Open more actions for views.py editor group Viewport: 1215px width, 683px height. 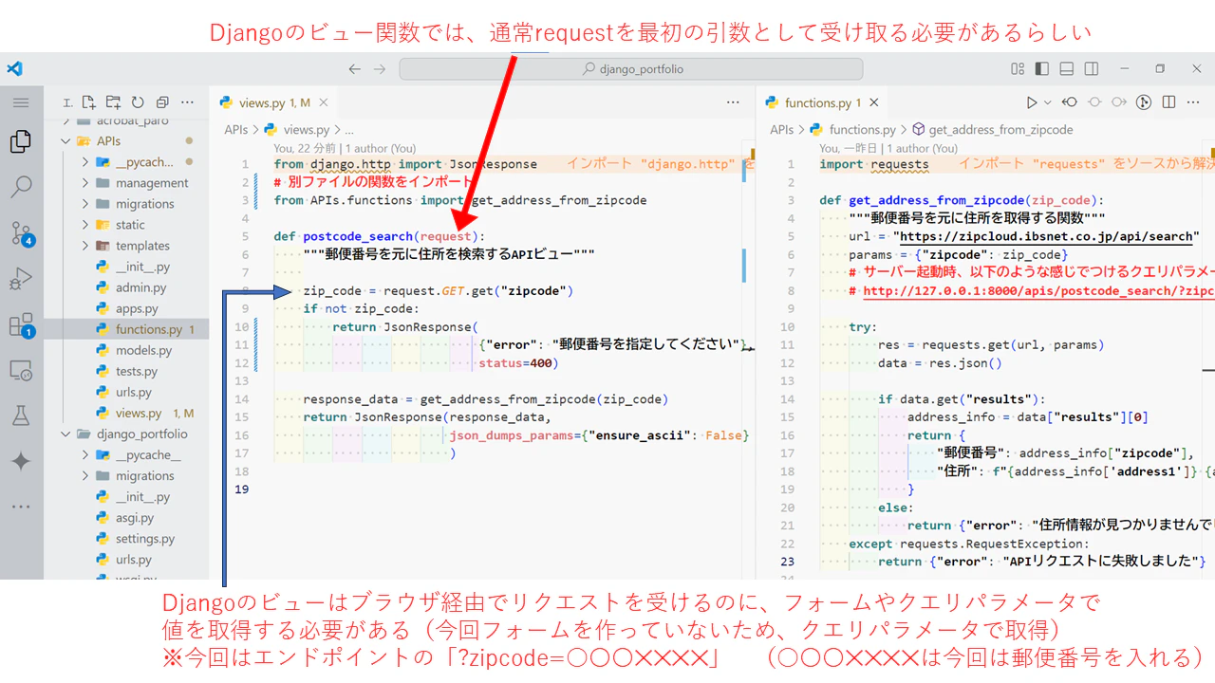[733, 102]
